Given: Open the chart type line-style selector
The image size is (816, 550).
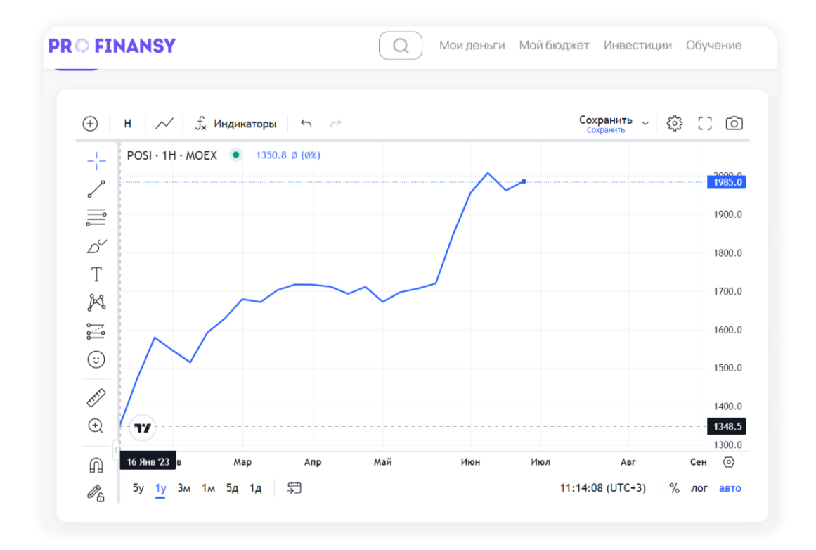Looking at the screenshot, I should 164,124.
